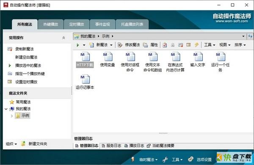The image size is (254, 165).
Task: Collapse the 常用操作 panel
Action: (63, 38)
